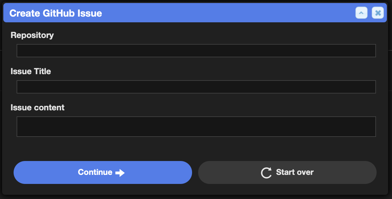
Task: Proceed to the next step with Continue
Action: tap(103, 172)
